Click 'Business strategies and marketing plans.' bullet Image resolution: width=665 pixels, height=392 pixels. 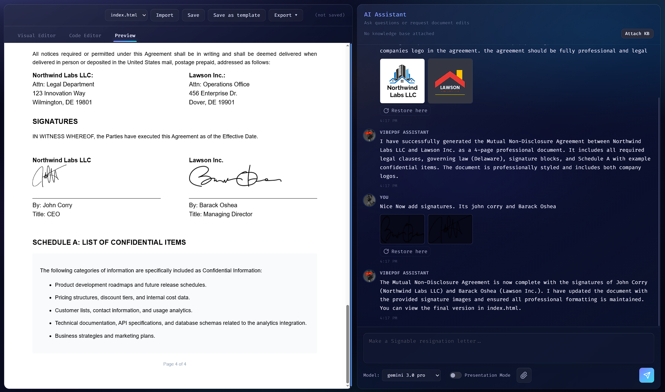pos(105,336)
